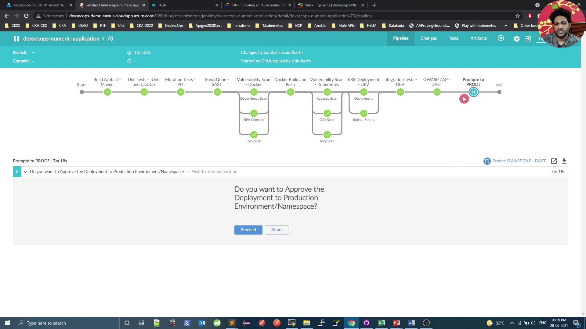The image size is (586, 329).
Task: Go back via arrow next to run 73
Action: [103, 39]
